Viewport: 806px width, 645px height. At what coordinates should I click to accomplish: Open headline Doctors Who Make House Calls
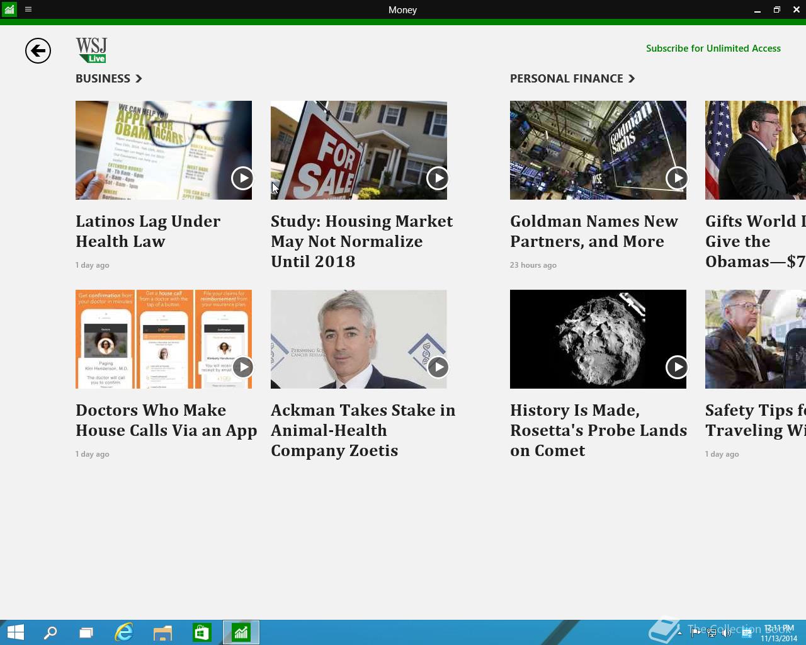coord(166,420)
